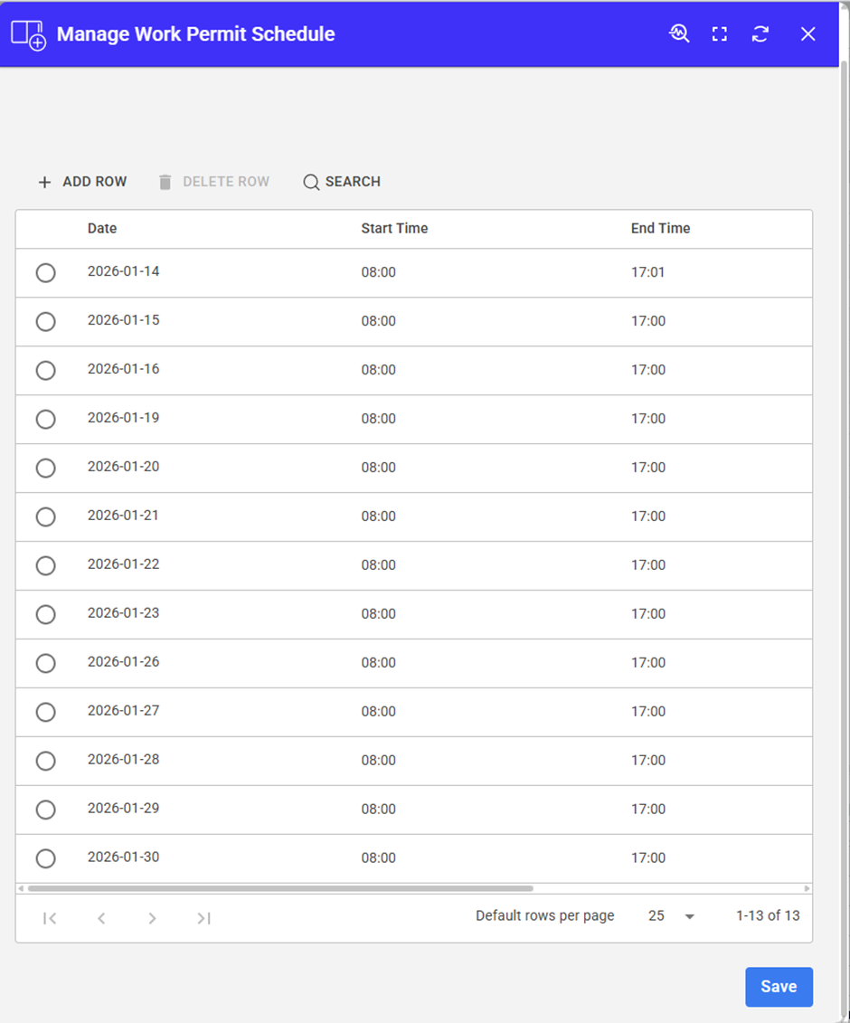Click the horizontal scrollbar under the table
The width and height of the screenshot is (850, 1023).
pyautogui.click(x=280, y=889)
